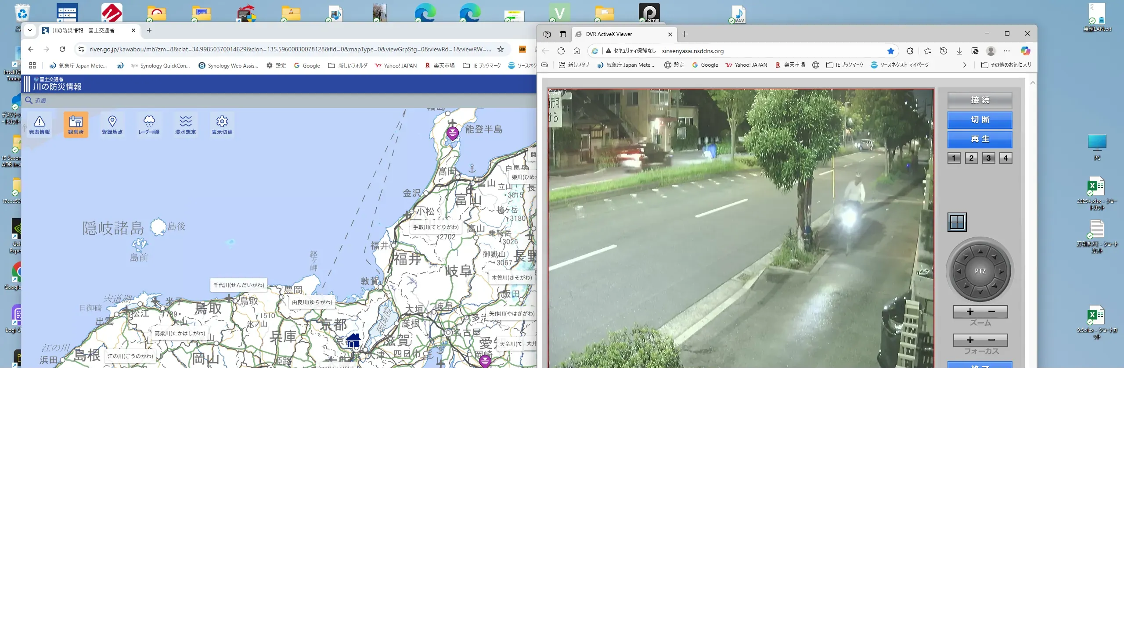Viewport: 1124px width, 632px height.
Task: Click the 近畿 map search field
Action: 41,101
